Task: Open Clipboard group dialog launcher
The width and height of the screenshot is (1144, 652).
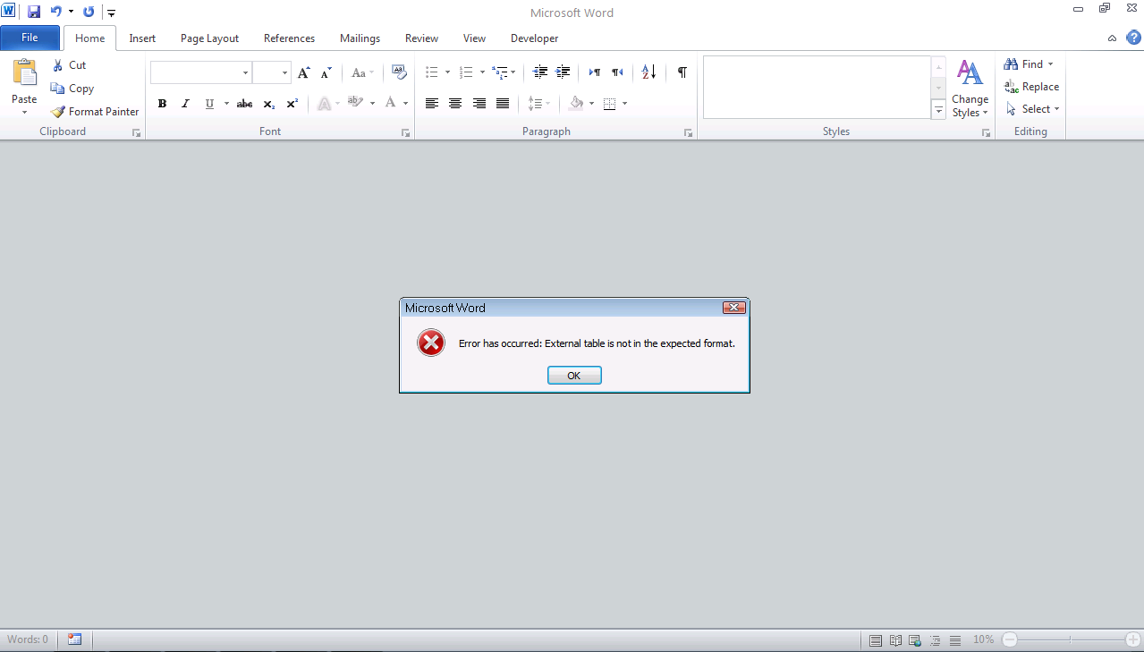Action: click(x=137, y=132)
